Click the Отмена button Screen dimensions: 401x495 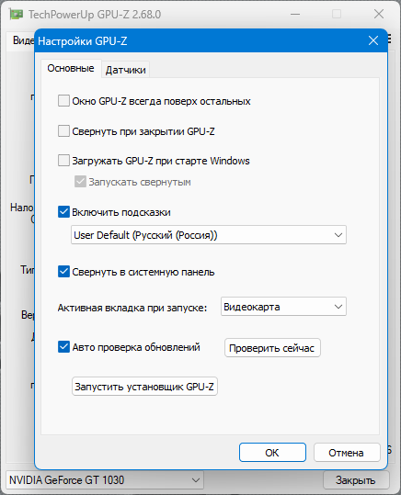[347, 453]
